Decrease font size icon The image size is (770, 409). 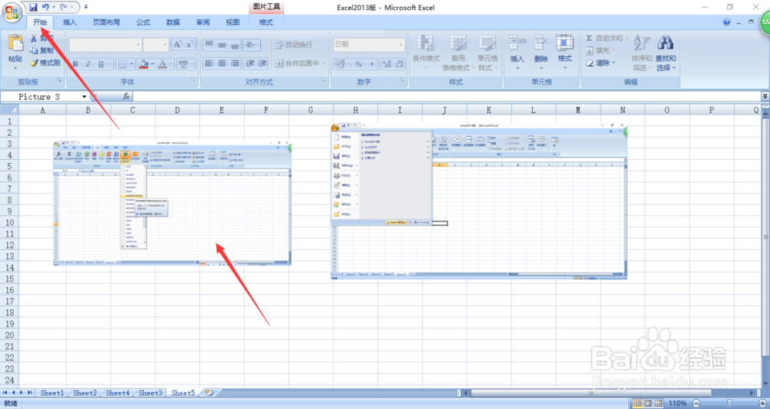click(189, 45)
